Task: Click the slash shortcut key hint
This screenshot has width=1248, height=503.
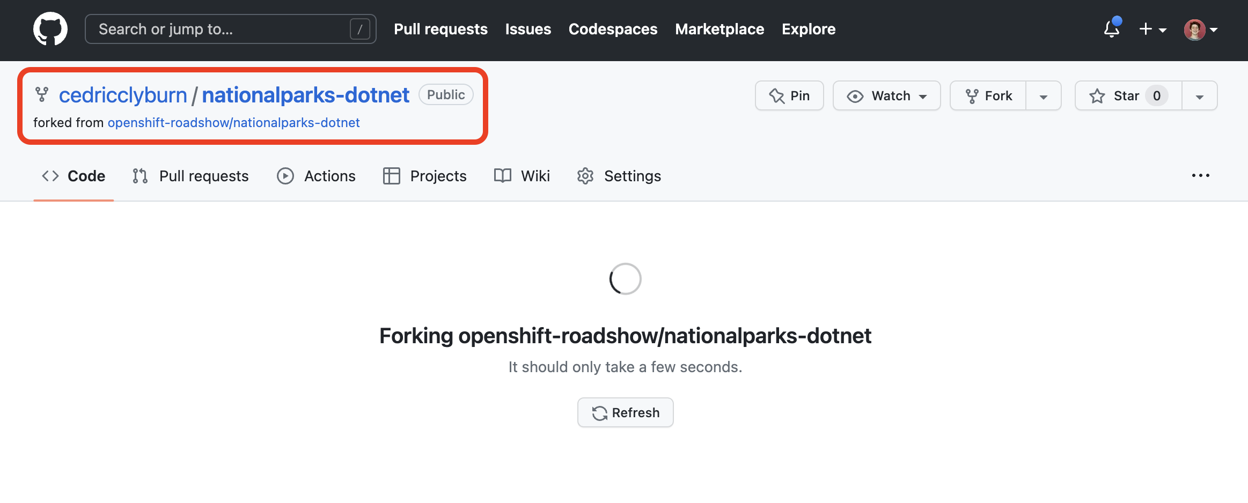Action: click(359, 29)
